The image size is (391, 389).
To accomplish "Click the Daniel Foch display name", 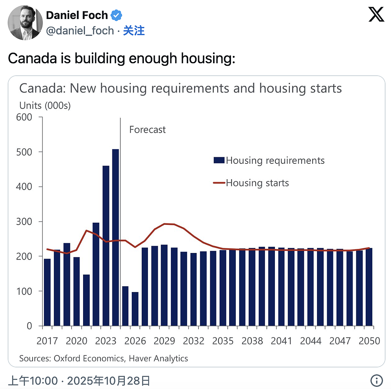I will click(77, 15).
